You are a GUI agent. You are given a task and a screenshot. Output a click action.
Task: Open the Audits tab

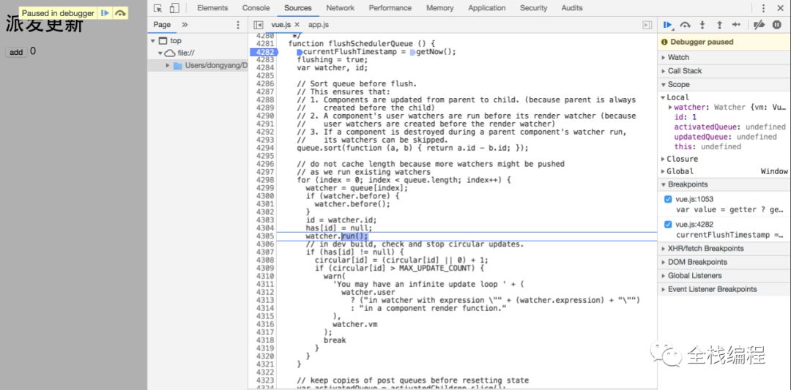571,8
